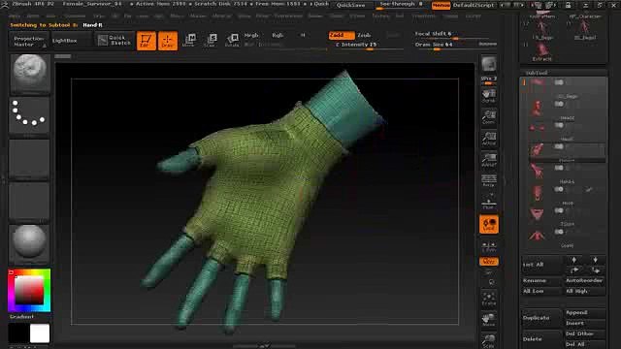This screenshot has height=349, width=621.
Task: Toggle visibility of the first subtool
Action: pos(559,82)
